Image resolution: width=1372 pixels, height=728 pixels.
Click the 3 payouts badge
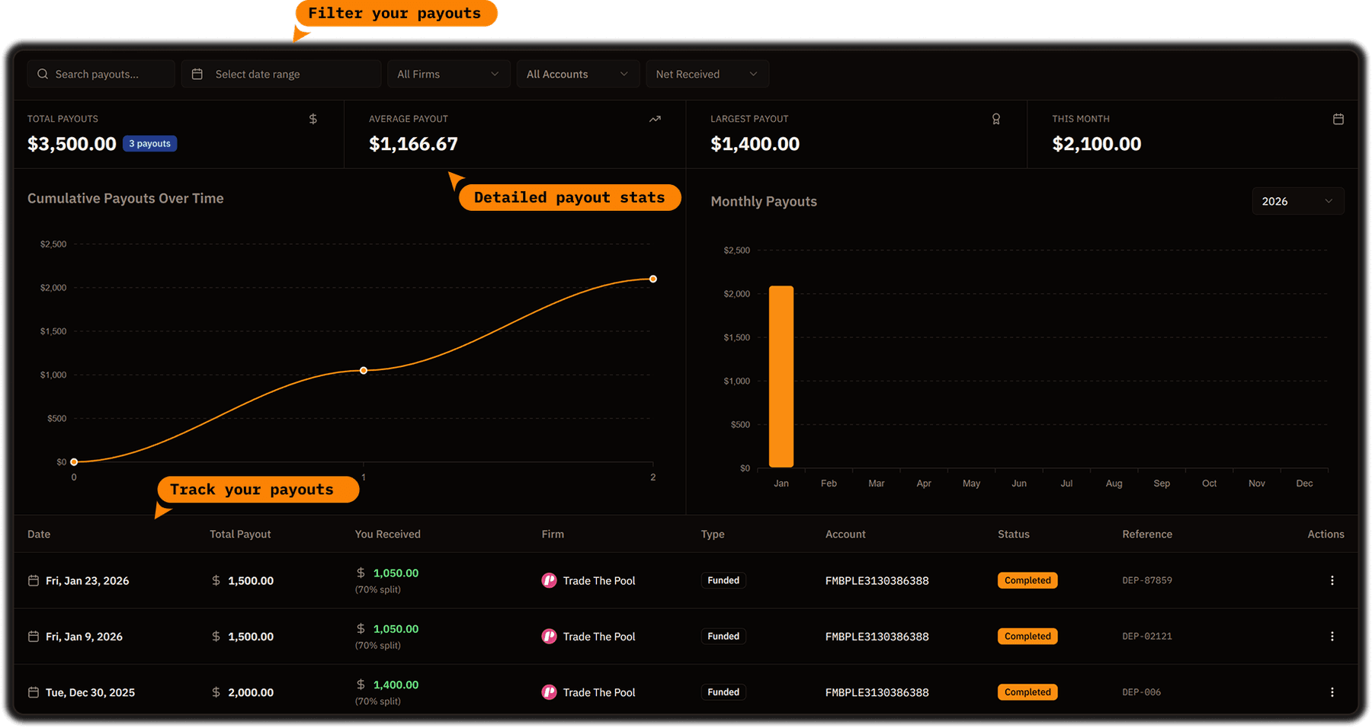(x=149, y=143)
